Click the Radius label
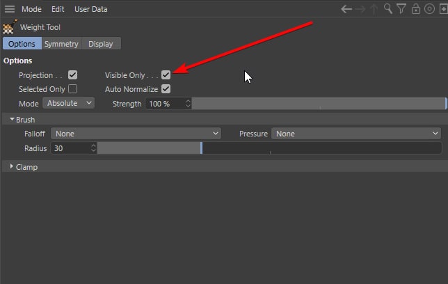 coord(35,148)
